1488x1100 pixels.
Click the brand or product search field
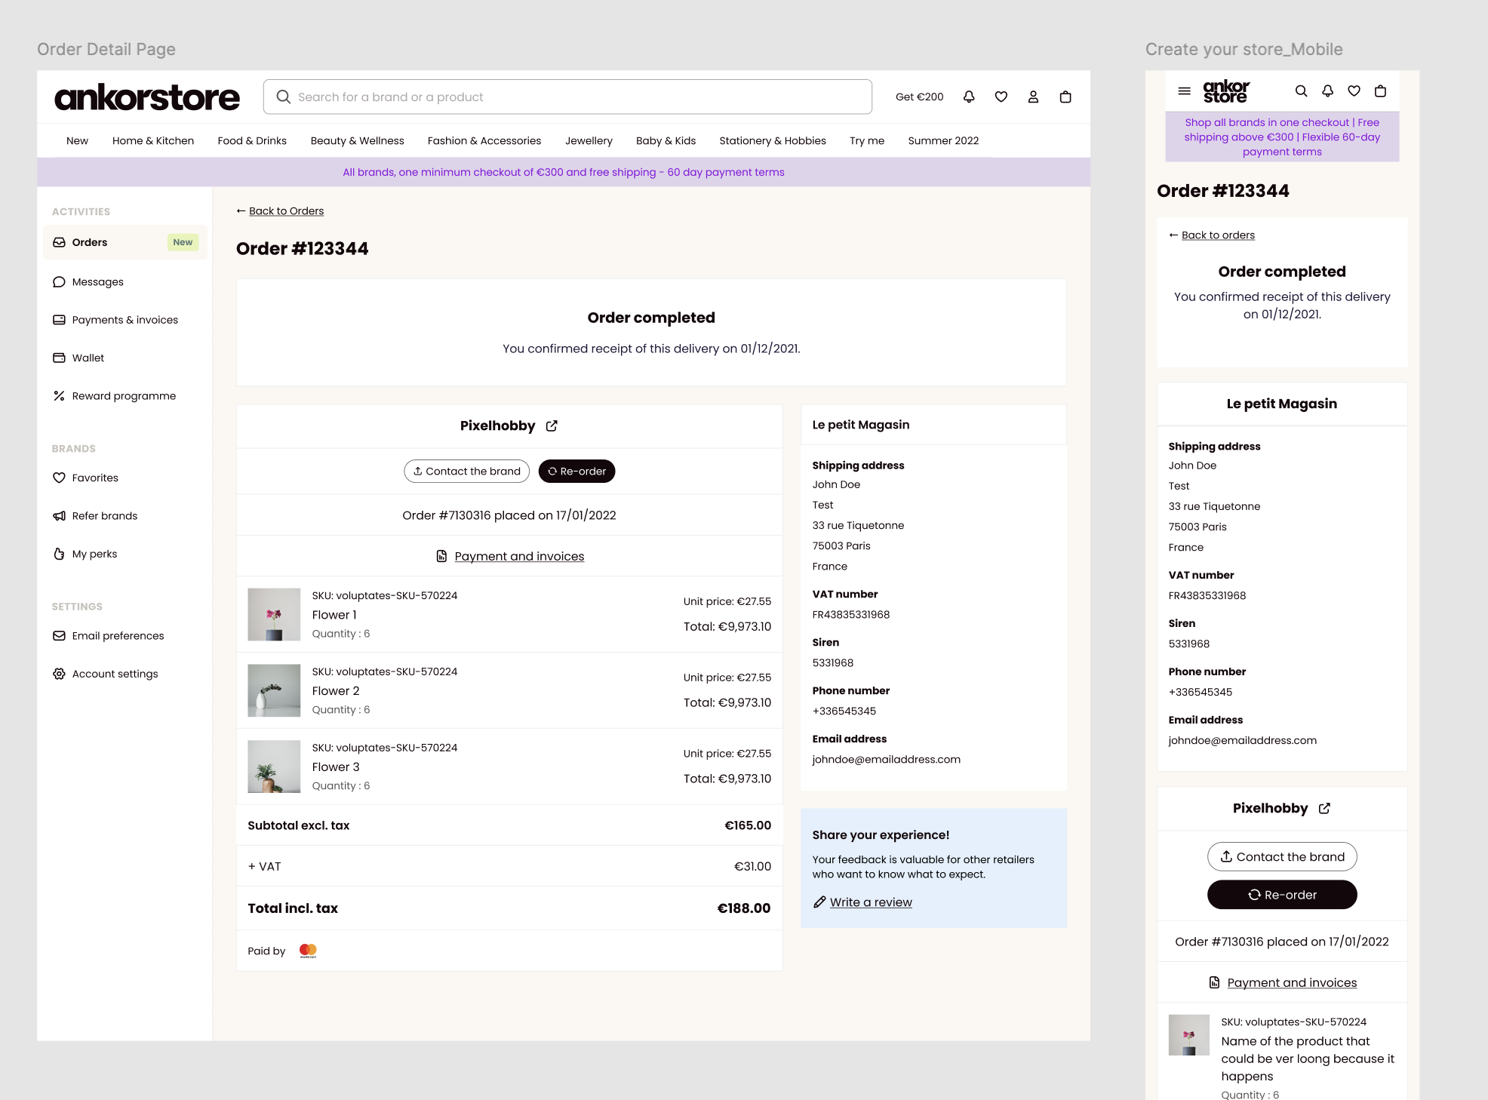(567, 97)
